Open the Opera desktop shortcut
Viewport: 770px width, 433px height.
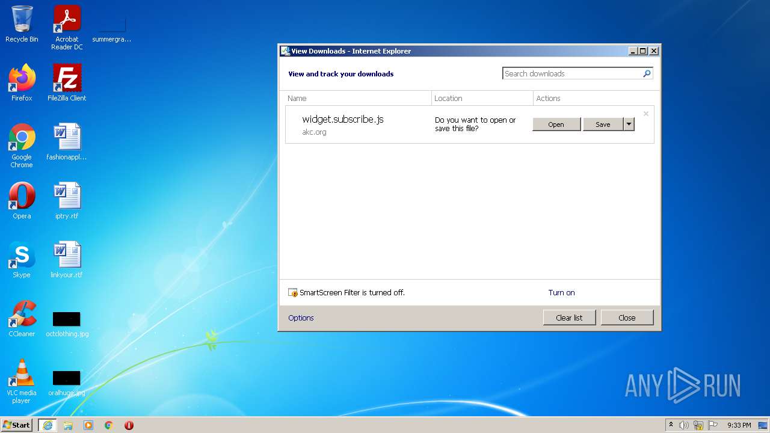point(22,201)
